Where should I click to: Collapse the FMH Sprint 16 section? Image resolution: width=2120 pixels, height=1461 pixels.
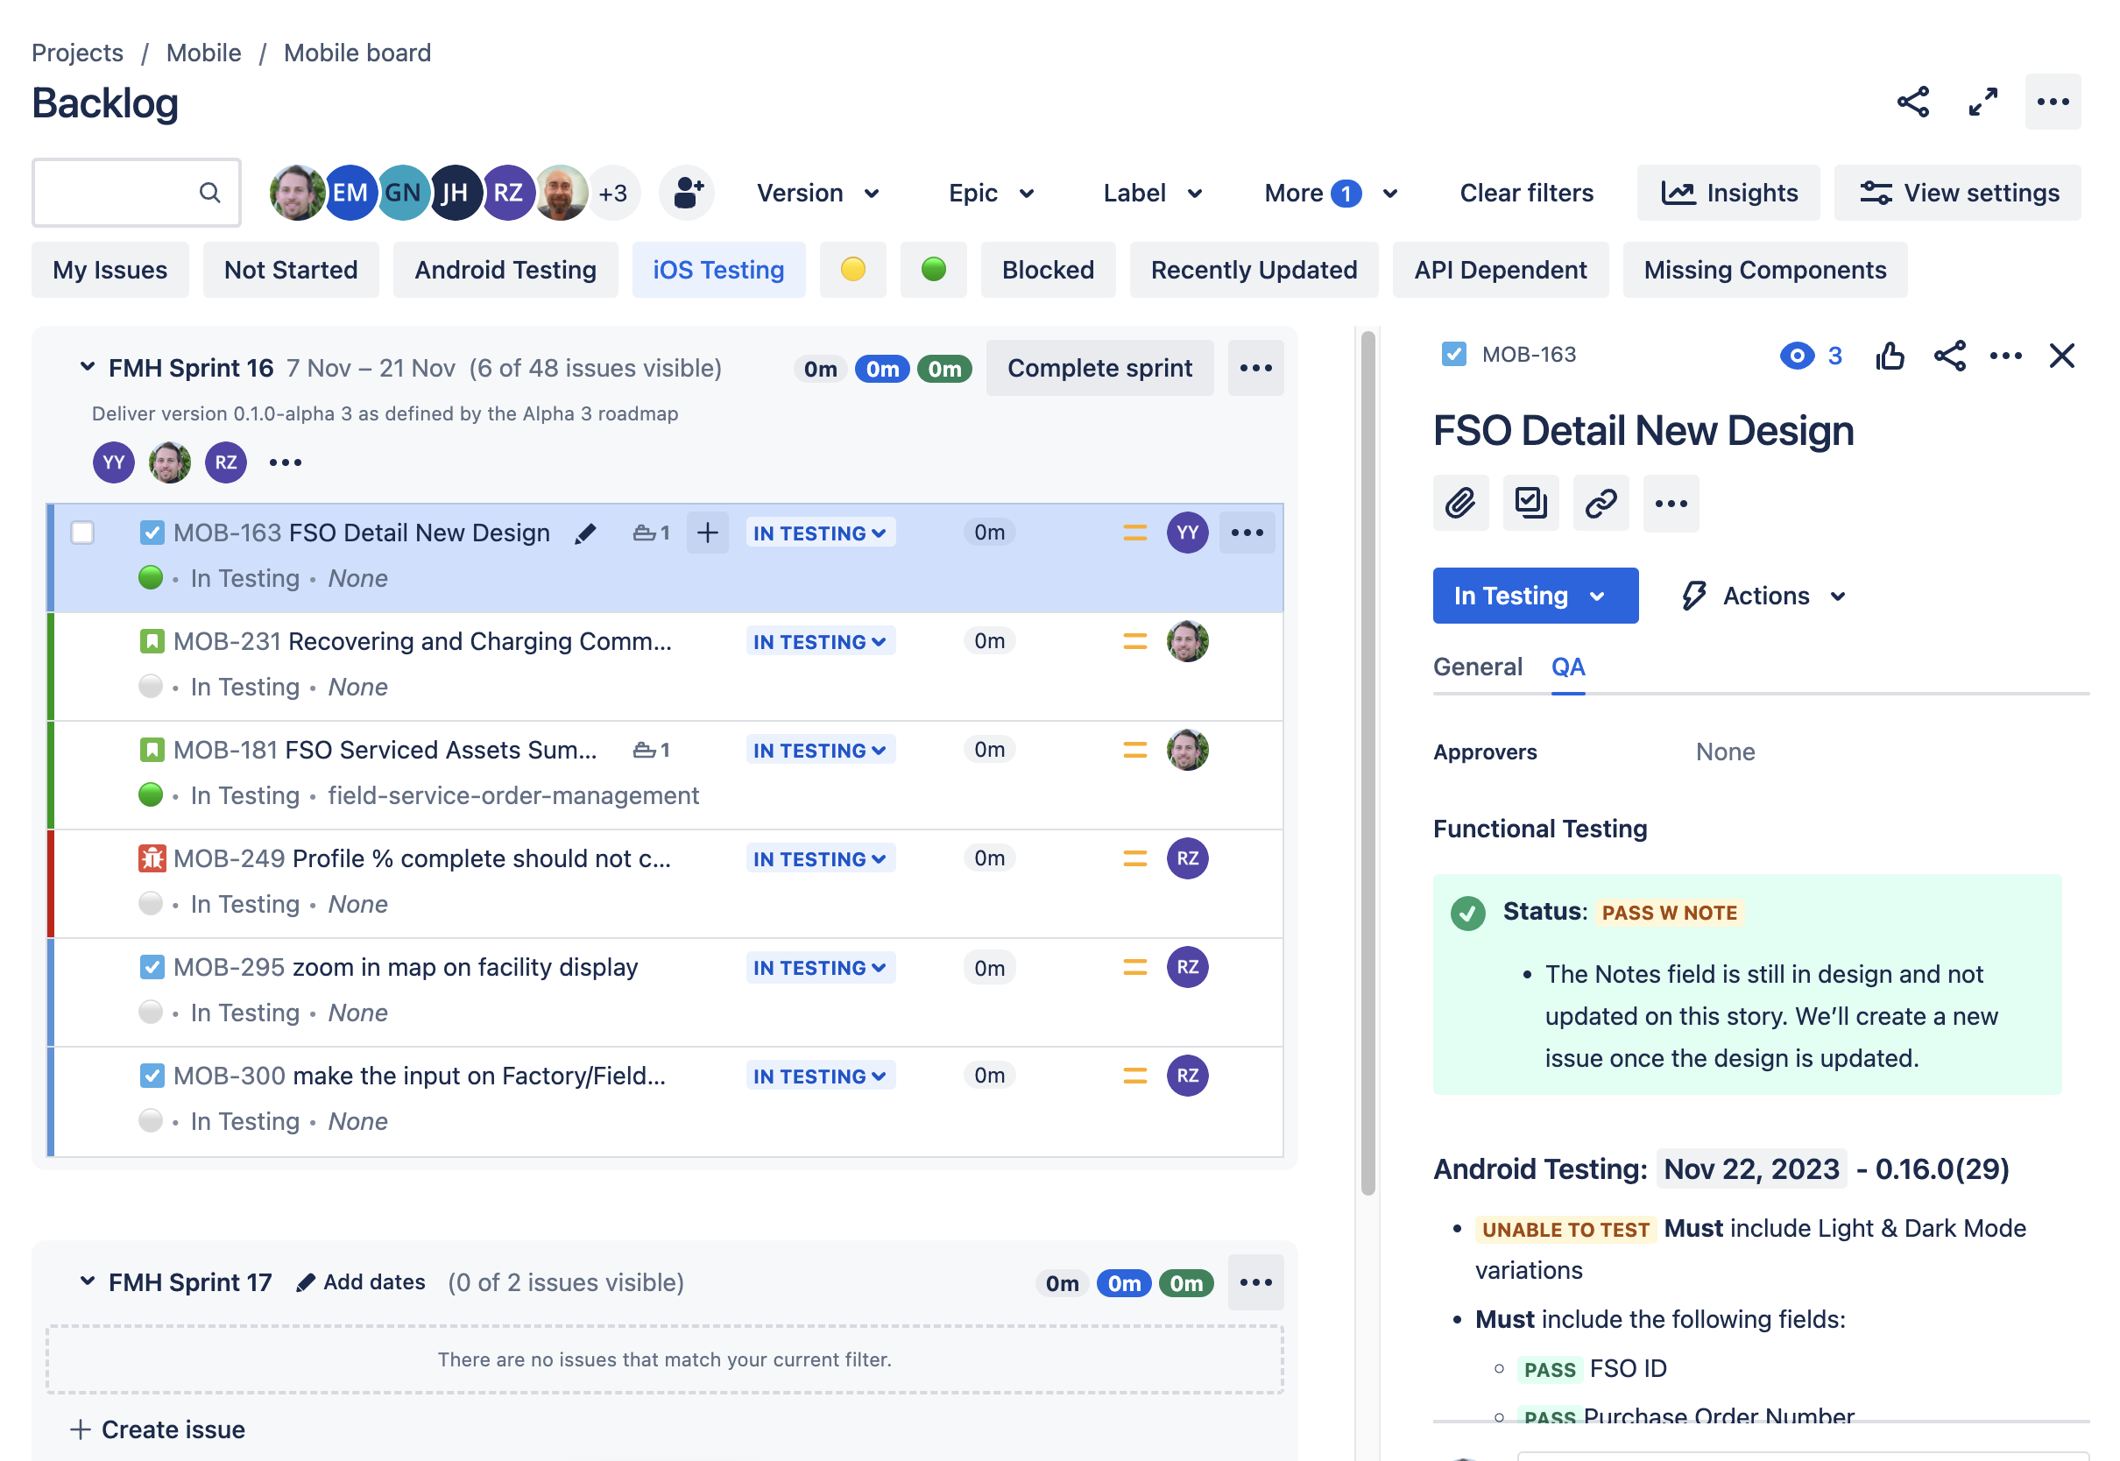[x=87, y=368]
